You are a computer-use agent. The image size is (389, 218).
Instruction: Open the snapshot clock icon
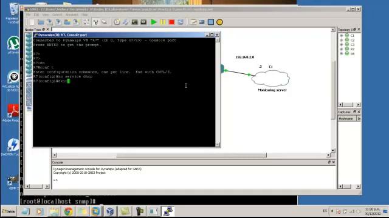[x=117, y=22]
